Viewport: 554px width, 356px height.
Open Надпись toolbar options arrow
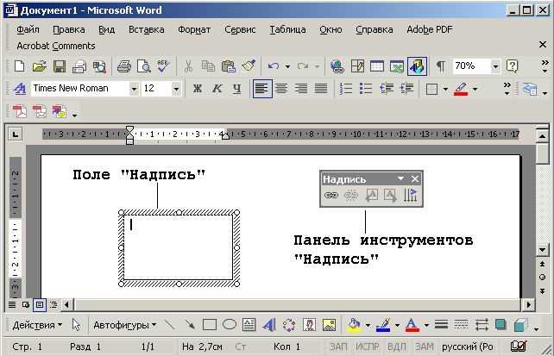pyautogui.click(x=400, y=178)
